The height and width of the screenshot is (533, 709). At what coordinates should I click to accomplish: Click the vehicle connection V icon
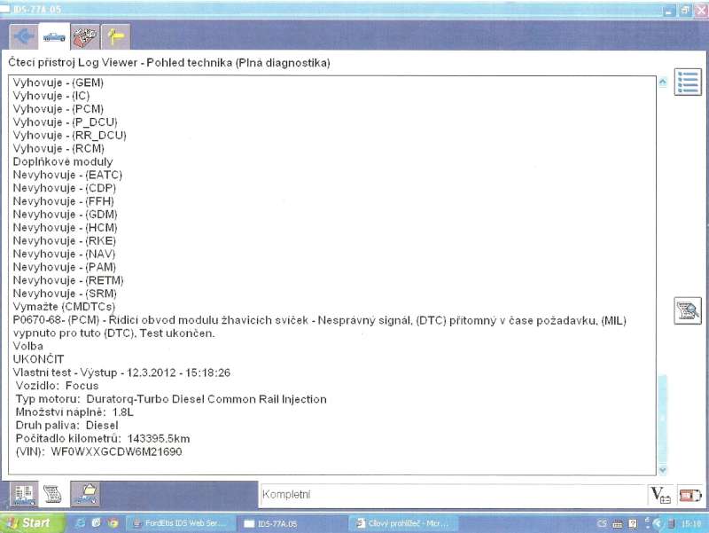point(658,495)
